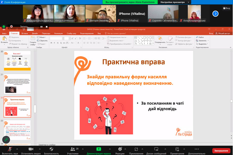Select slide 31 thumbnail in the panel
This screenshot has height=155, width=233.
(x=18, y=84)
